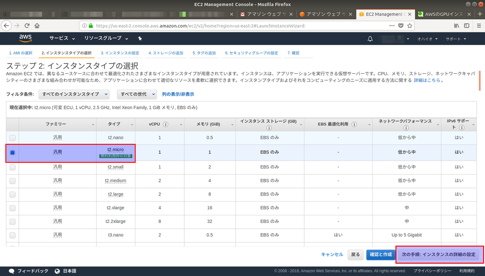
Task: Click the browser Forward arrow button
Action: point(17,26)
